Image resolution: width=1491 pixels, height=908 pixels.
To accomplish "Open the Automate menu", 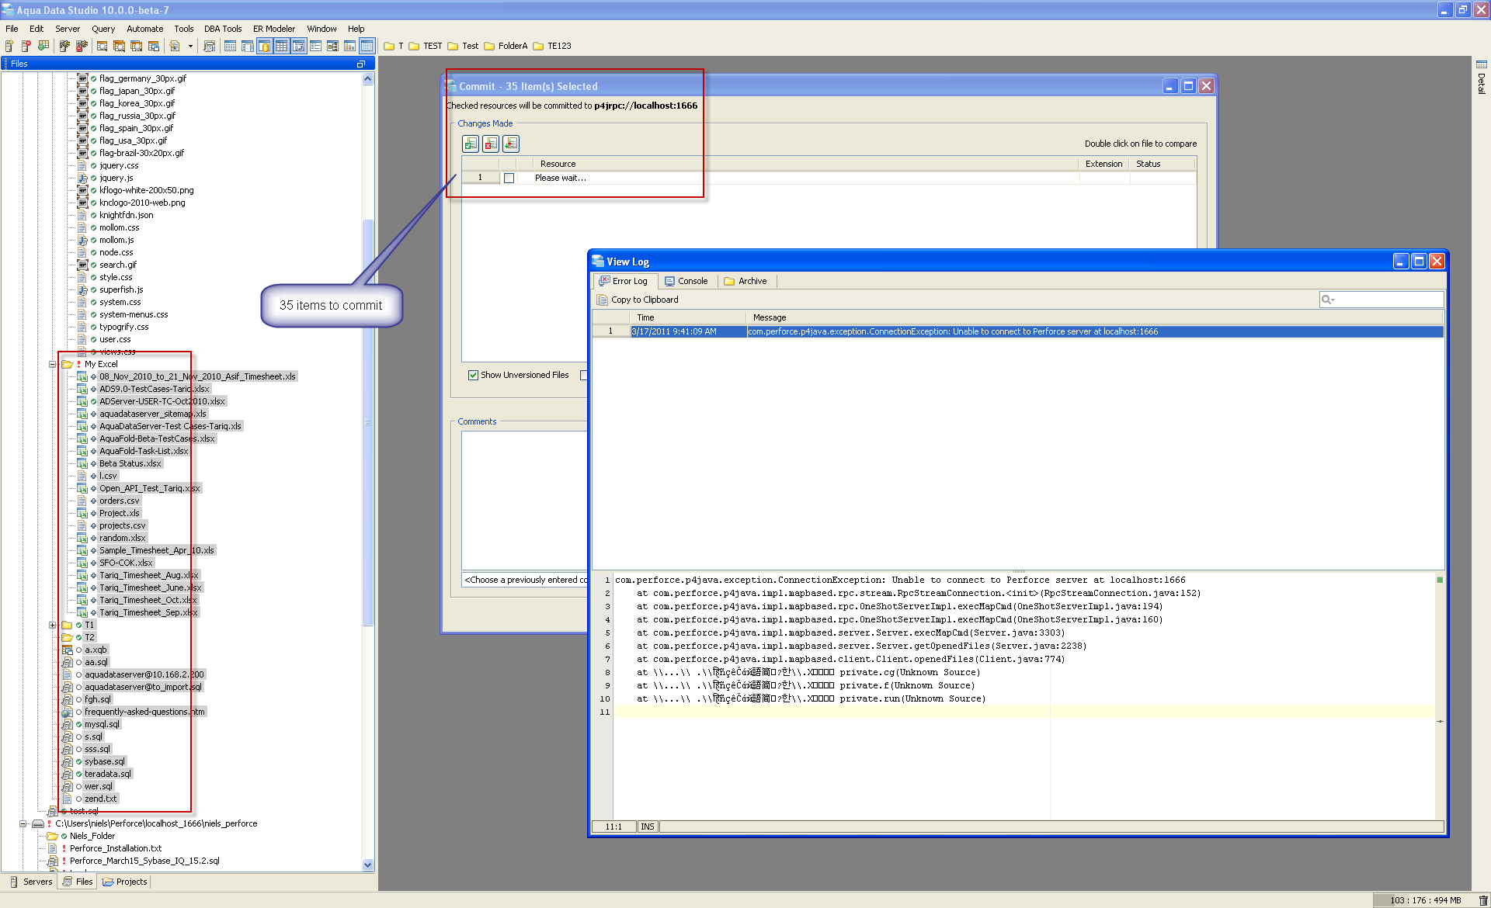I will pos(145,29).
